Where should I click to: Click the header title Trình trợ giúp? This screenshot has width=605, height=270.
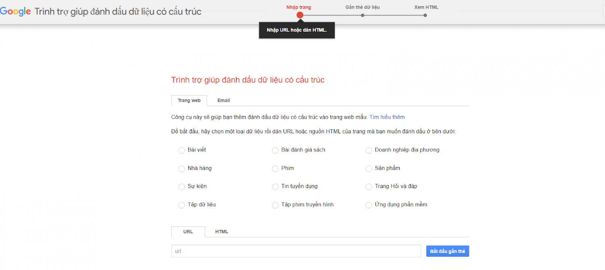[x=118, y=12]
